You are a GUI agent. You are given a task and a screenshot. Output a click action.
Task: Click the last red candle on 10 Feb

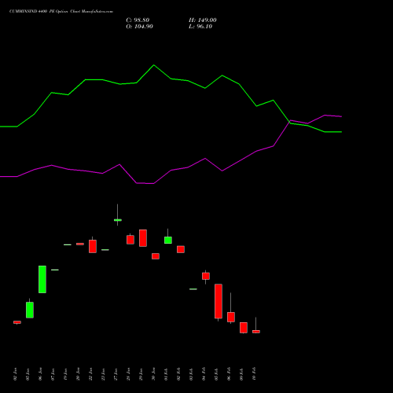pos(256,332)
